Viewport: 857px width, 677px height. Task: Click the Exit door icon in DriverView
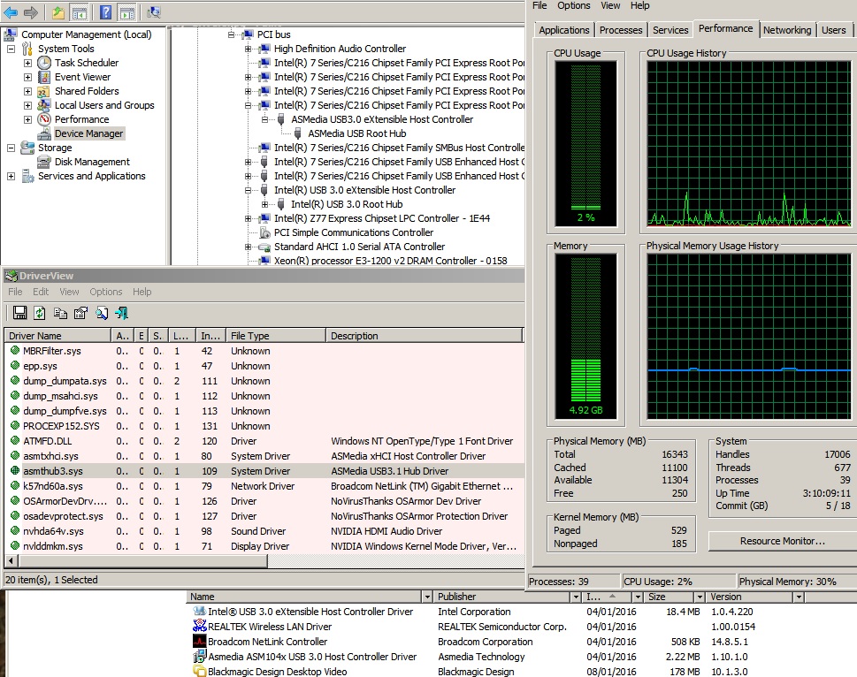point(121,313)
